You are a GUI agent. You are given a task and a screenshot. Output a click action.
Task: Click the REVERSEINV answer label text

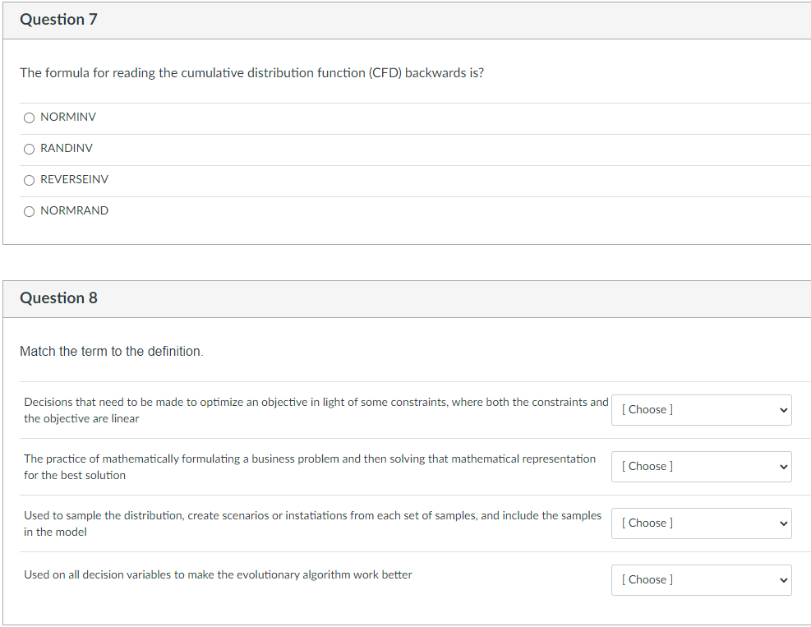click(x=74, y=180)
